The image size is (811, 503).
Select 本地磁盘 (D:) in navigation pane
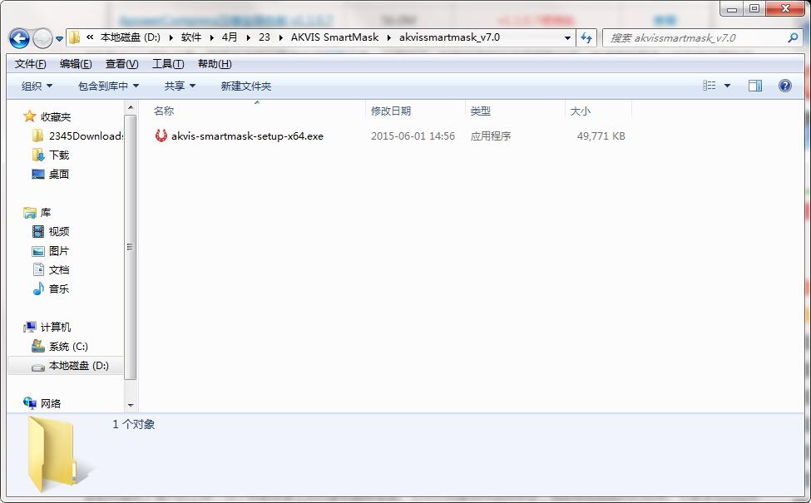coord(79,366)
